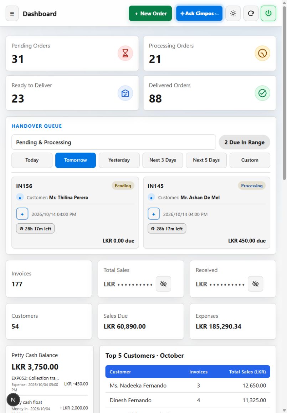Open the Invoices 177 card
Image resolution: width=287 pixels, height=413 pixels.
(49, 279)
